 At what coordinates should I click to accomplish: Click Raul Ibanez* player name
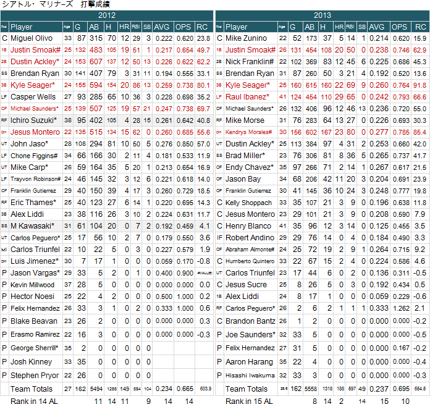click(x=247, y=97)
